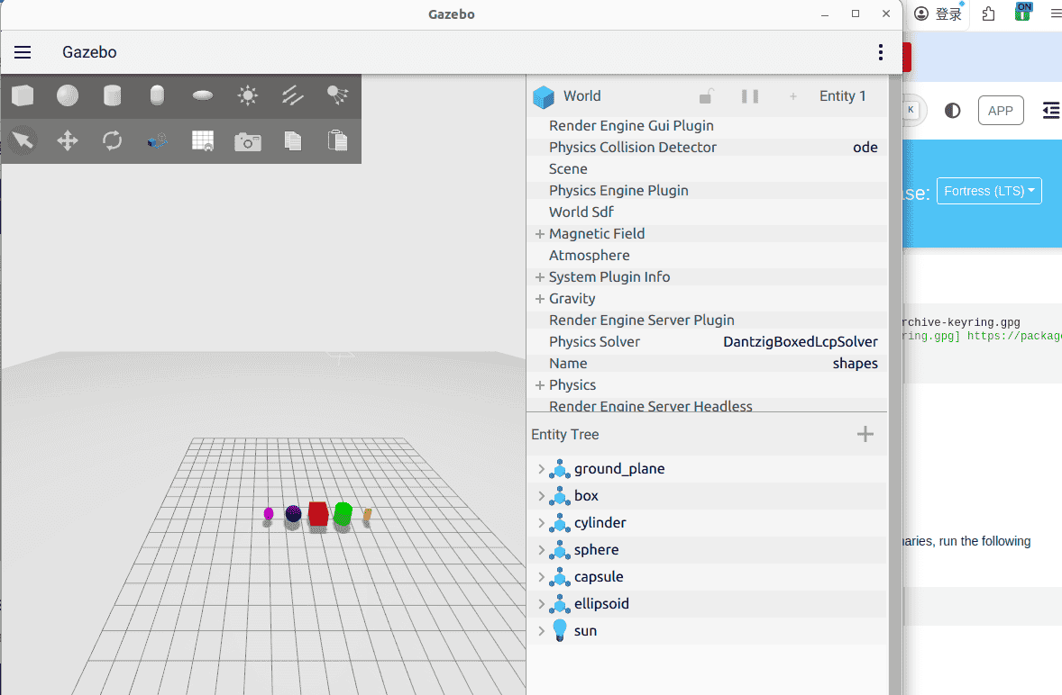Toggle the world lock state
Image resolution: width=1062 pixels, height=695 pixels.
click(708, 95)
